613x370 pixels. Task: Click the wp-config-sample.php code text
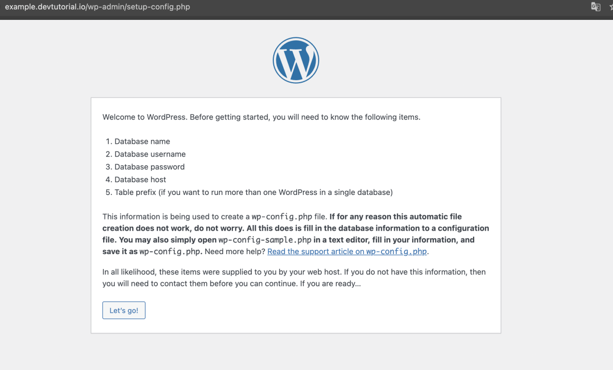[265, 240]
